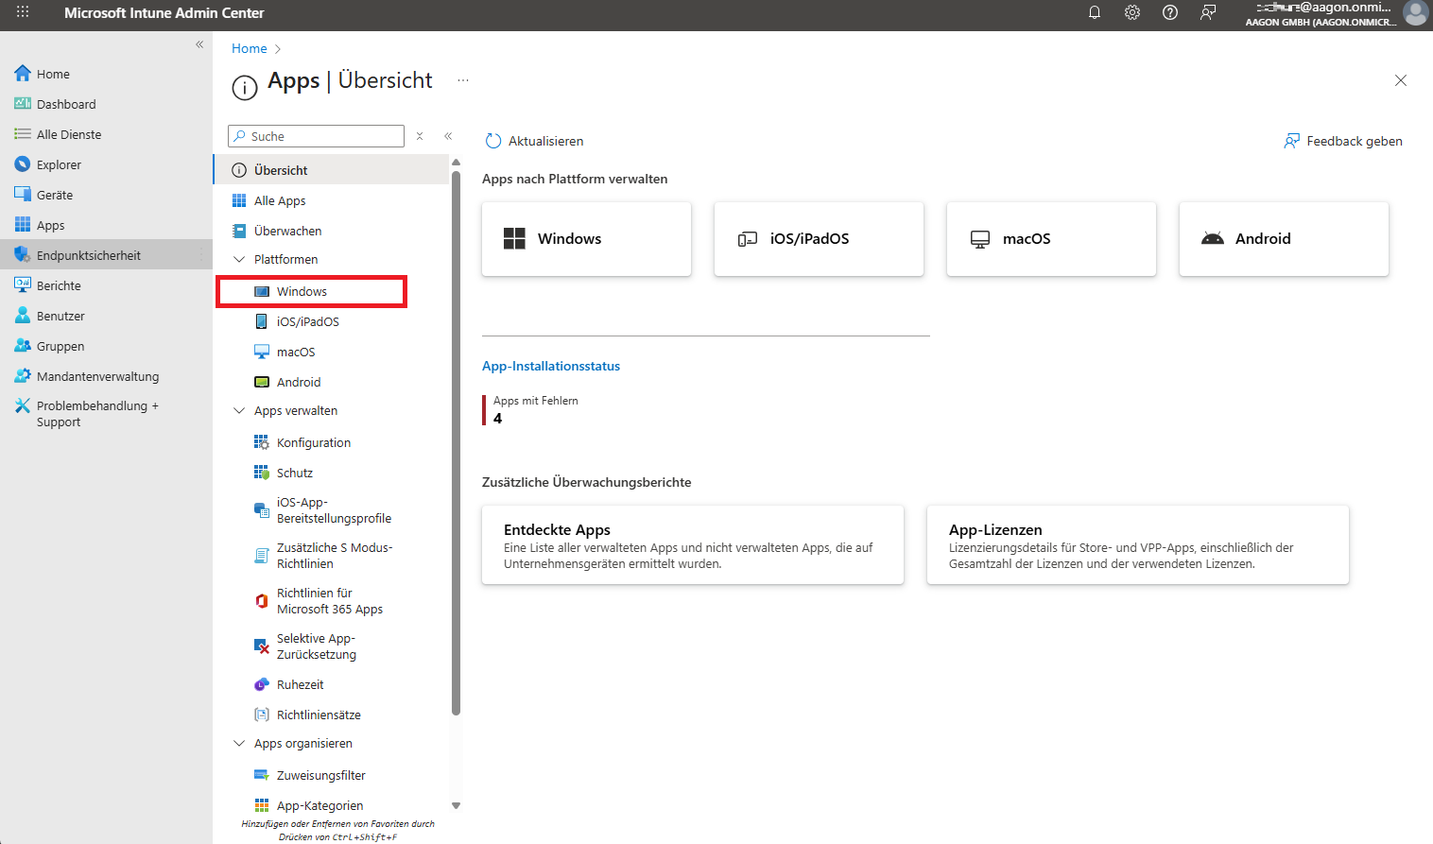1433x844 pixels.
Task: Open the Entdeckte Apps report card
Action: coord(692,545)
